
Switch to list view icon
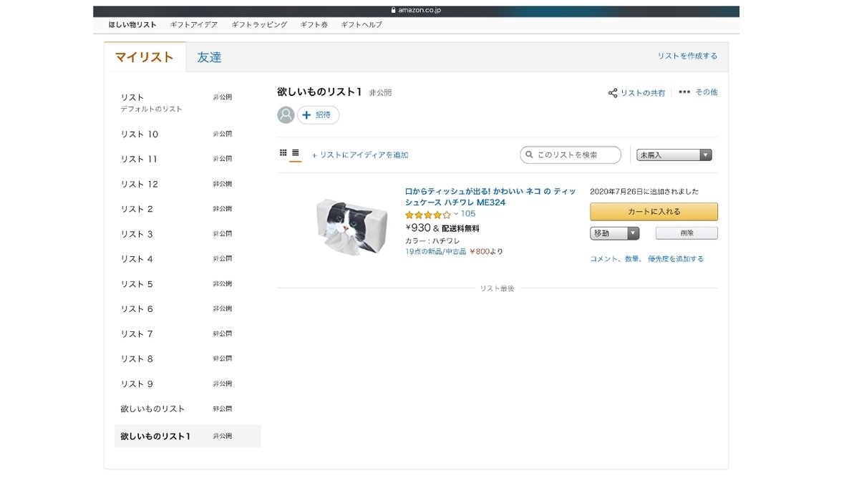(x=295, y=153)
